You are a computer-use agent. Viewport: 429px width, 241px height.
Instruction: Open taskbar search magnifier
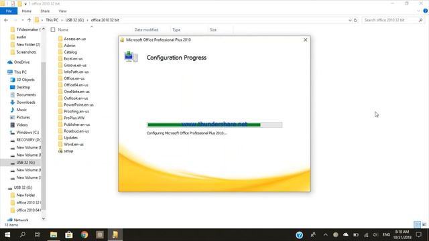(23, 234)
